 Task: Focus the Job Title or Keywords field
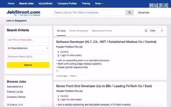[28, 40]
